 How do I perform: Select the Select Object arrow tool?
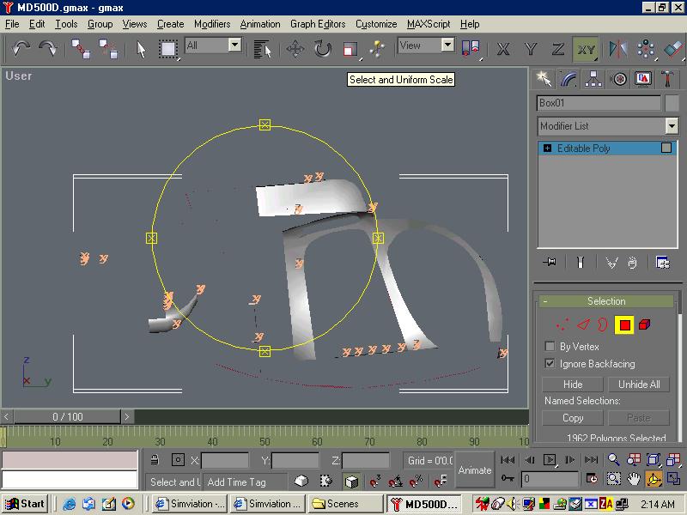(x=142, y=49)
